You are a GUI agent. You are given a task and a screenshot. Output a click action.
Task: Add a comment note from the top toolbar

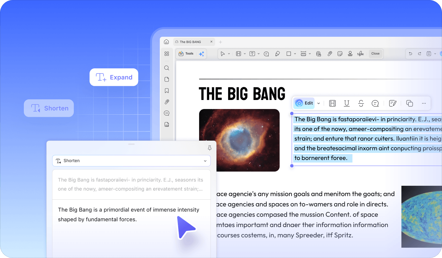(x=266, y=54)
